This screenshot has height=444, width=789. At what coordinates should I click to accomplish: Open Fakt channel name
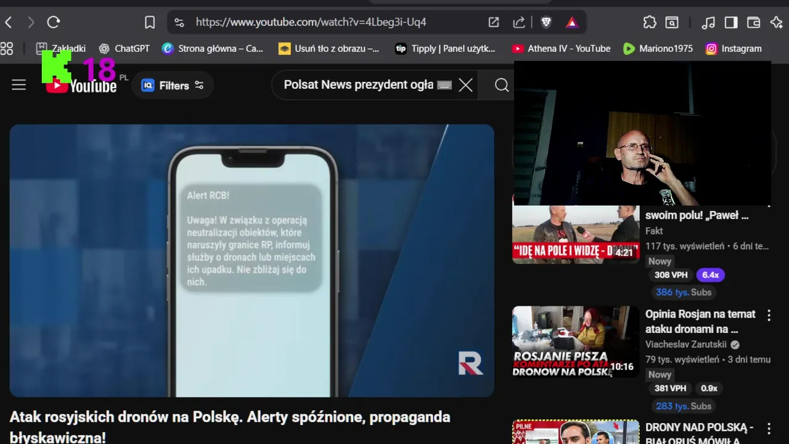click(x=654, y=231)
